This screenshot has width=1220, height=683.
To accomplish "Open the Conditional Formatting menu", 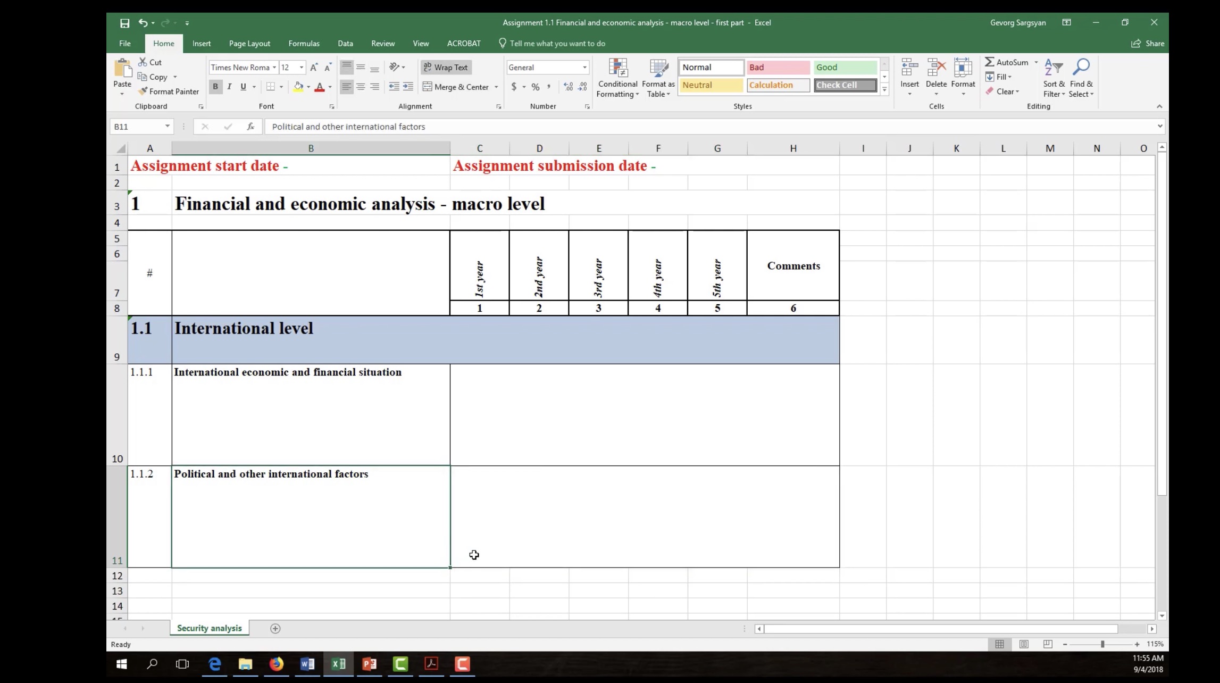I will [617, 78].
